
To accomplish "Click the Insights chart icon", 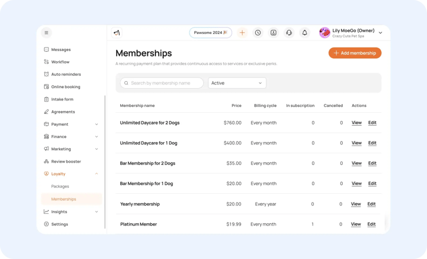I will [x=47, y=211].
